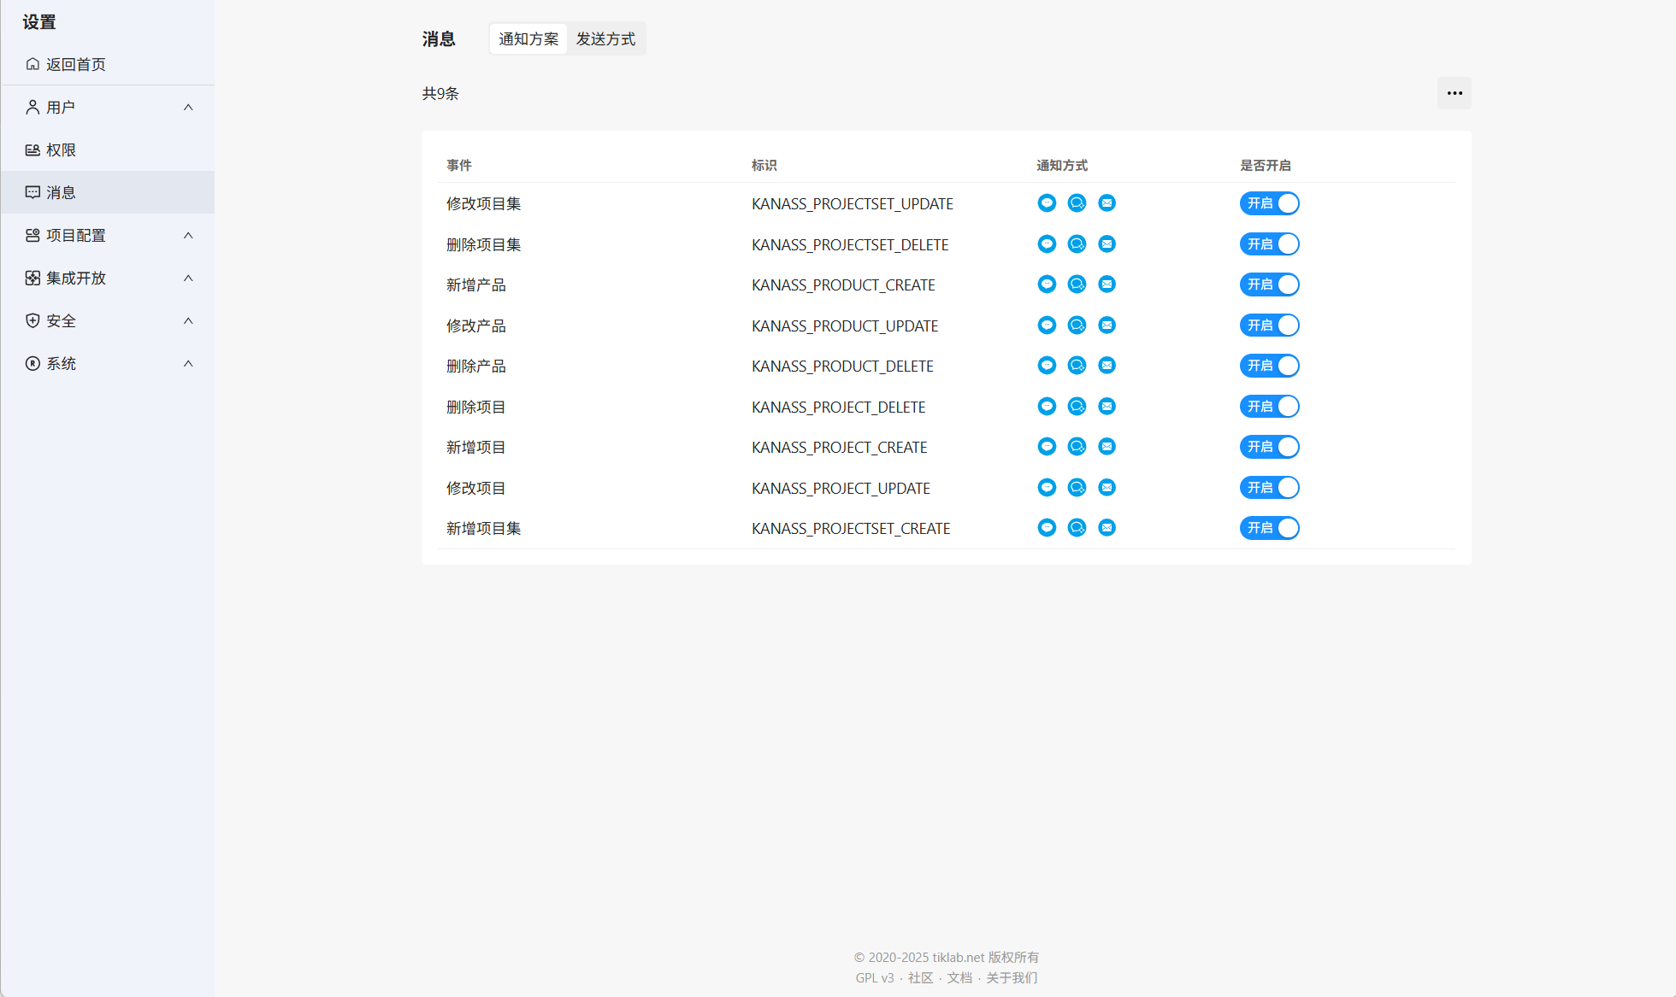Click the site message icon for 修改项目
Viewport: 1676px width, 997px height.
[1047, 488]
